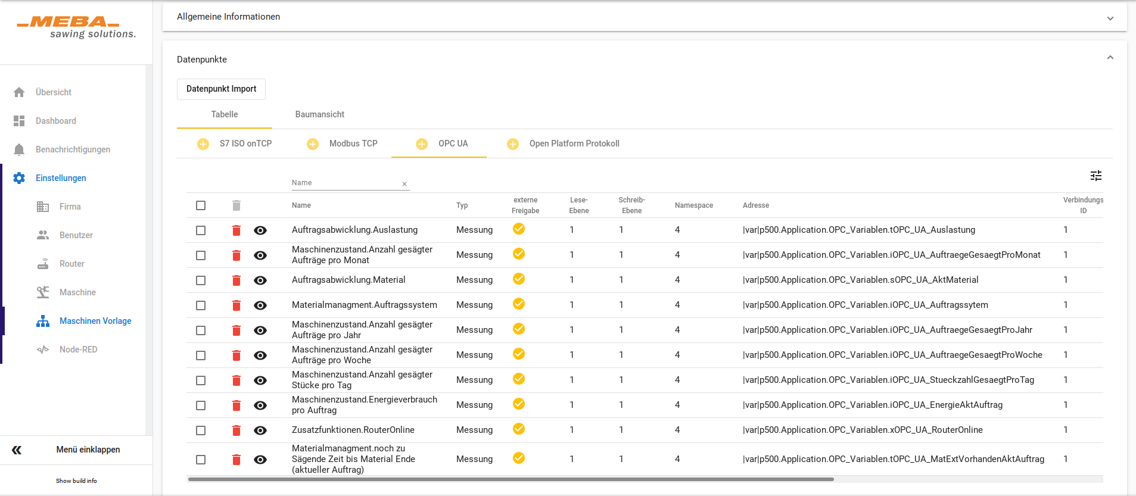Viewport: 1136px width, 496px height.
Task: Click trash icon for Zusatzfunktionen.RouterOnline row
Action: 236,431
